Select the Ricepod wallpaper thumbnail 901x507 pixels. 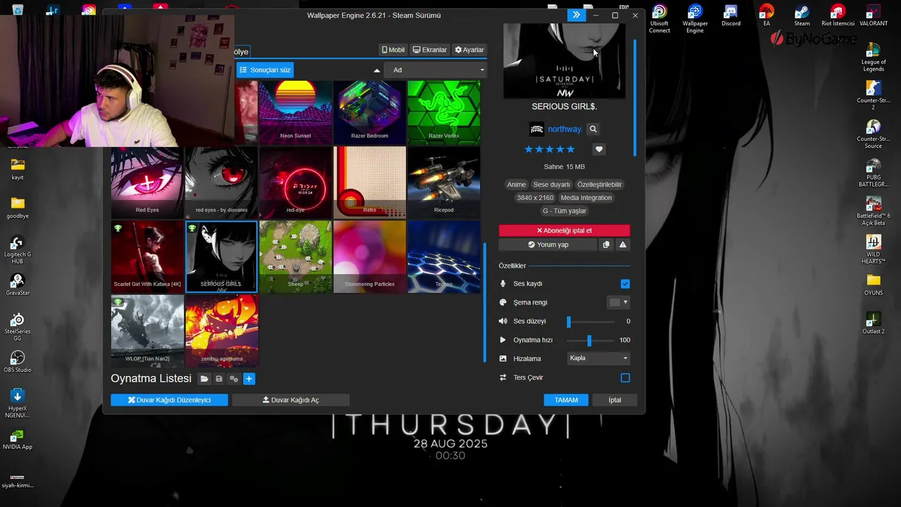point(443,182)
